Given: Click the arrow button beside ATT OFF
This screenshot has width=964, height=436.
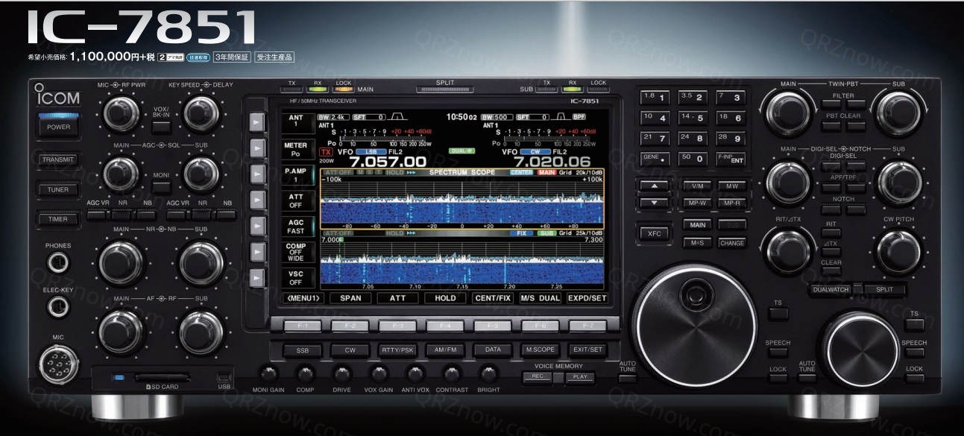Looking at the screenshot, I should (x=256, y=200).
